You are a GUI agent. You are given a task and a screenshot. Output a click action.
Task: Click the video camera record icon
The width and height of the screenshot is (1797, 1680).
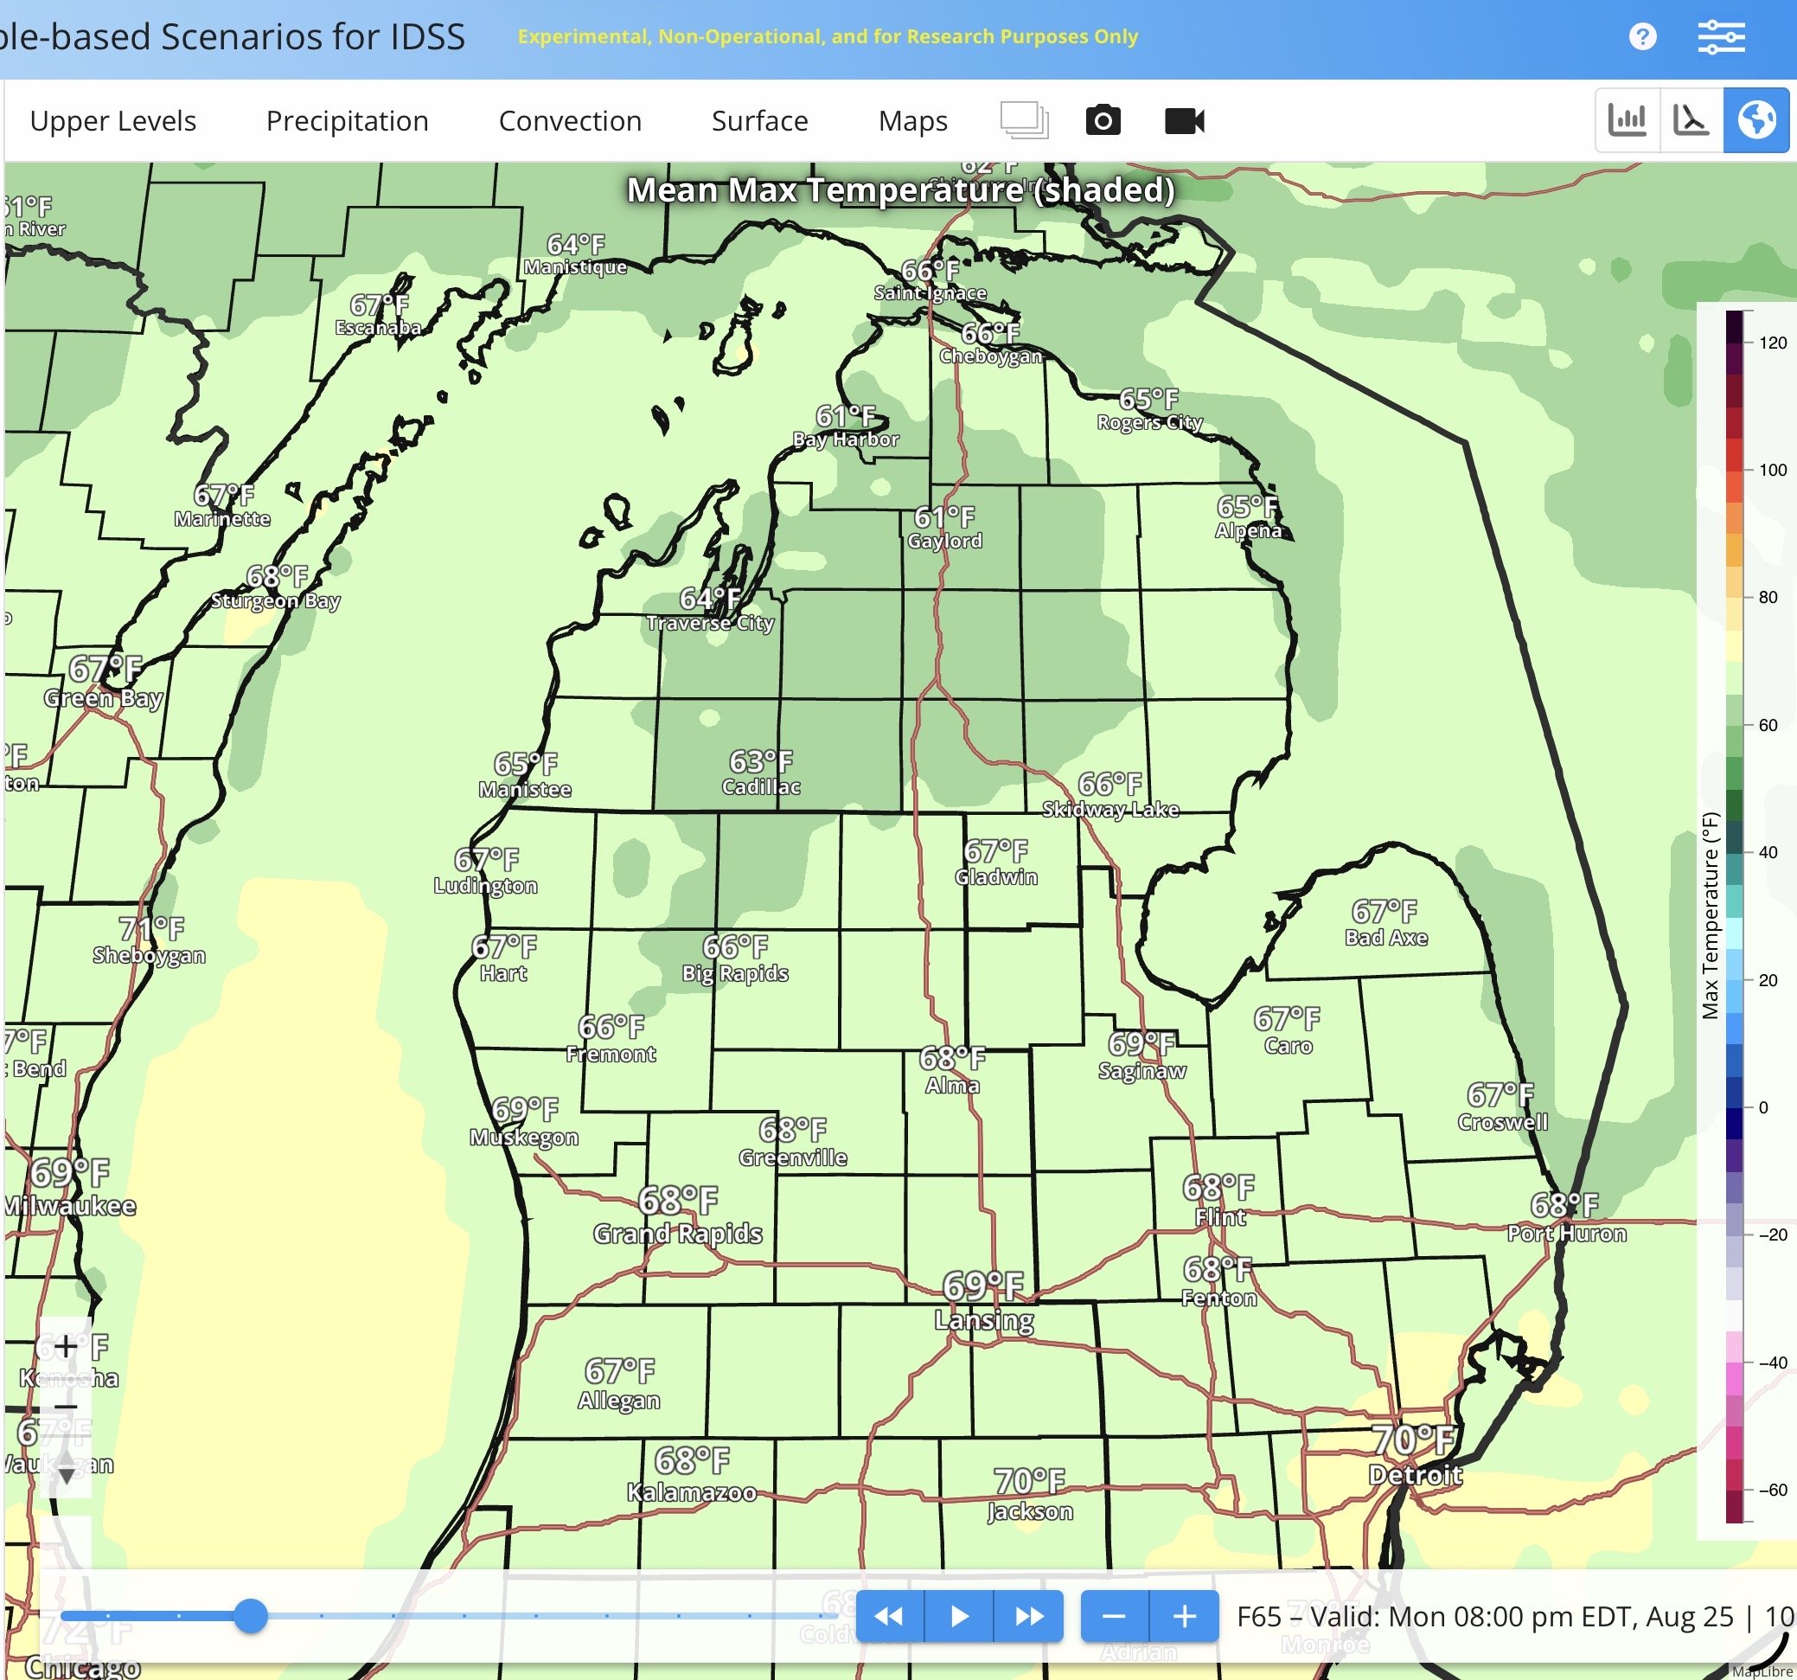coord(1183,120)
